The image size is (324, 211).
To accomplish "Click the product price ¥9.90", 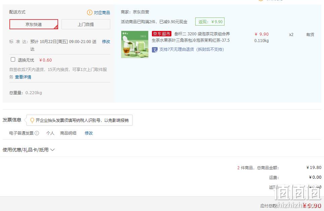I will coord(261,34).
